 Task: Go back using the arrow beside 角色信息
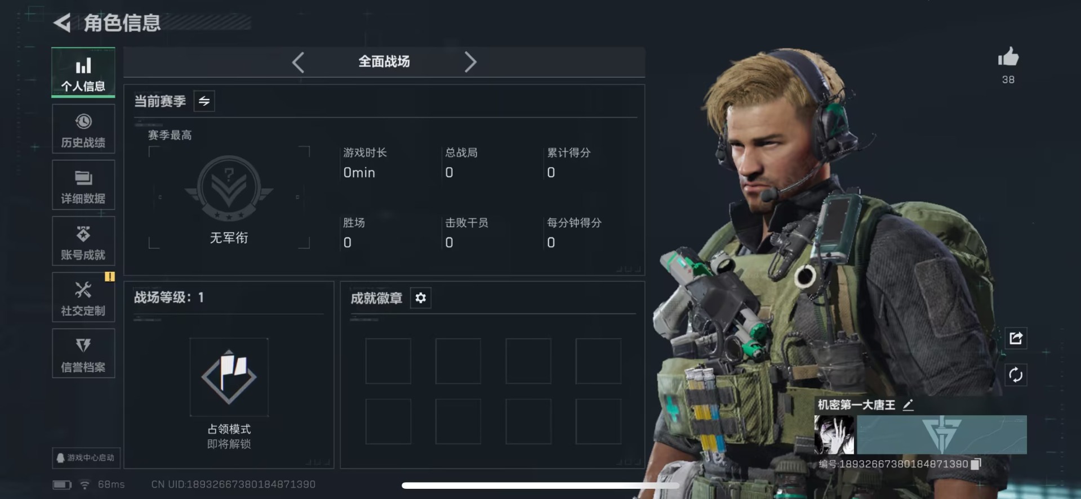62,23
